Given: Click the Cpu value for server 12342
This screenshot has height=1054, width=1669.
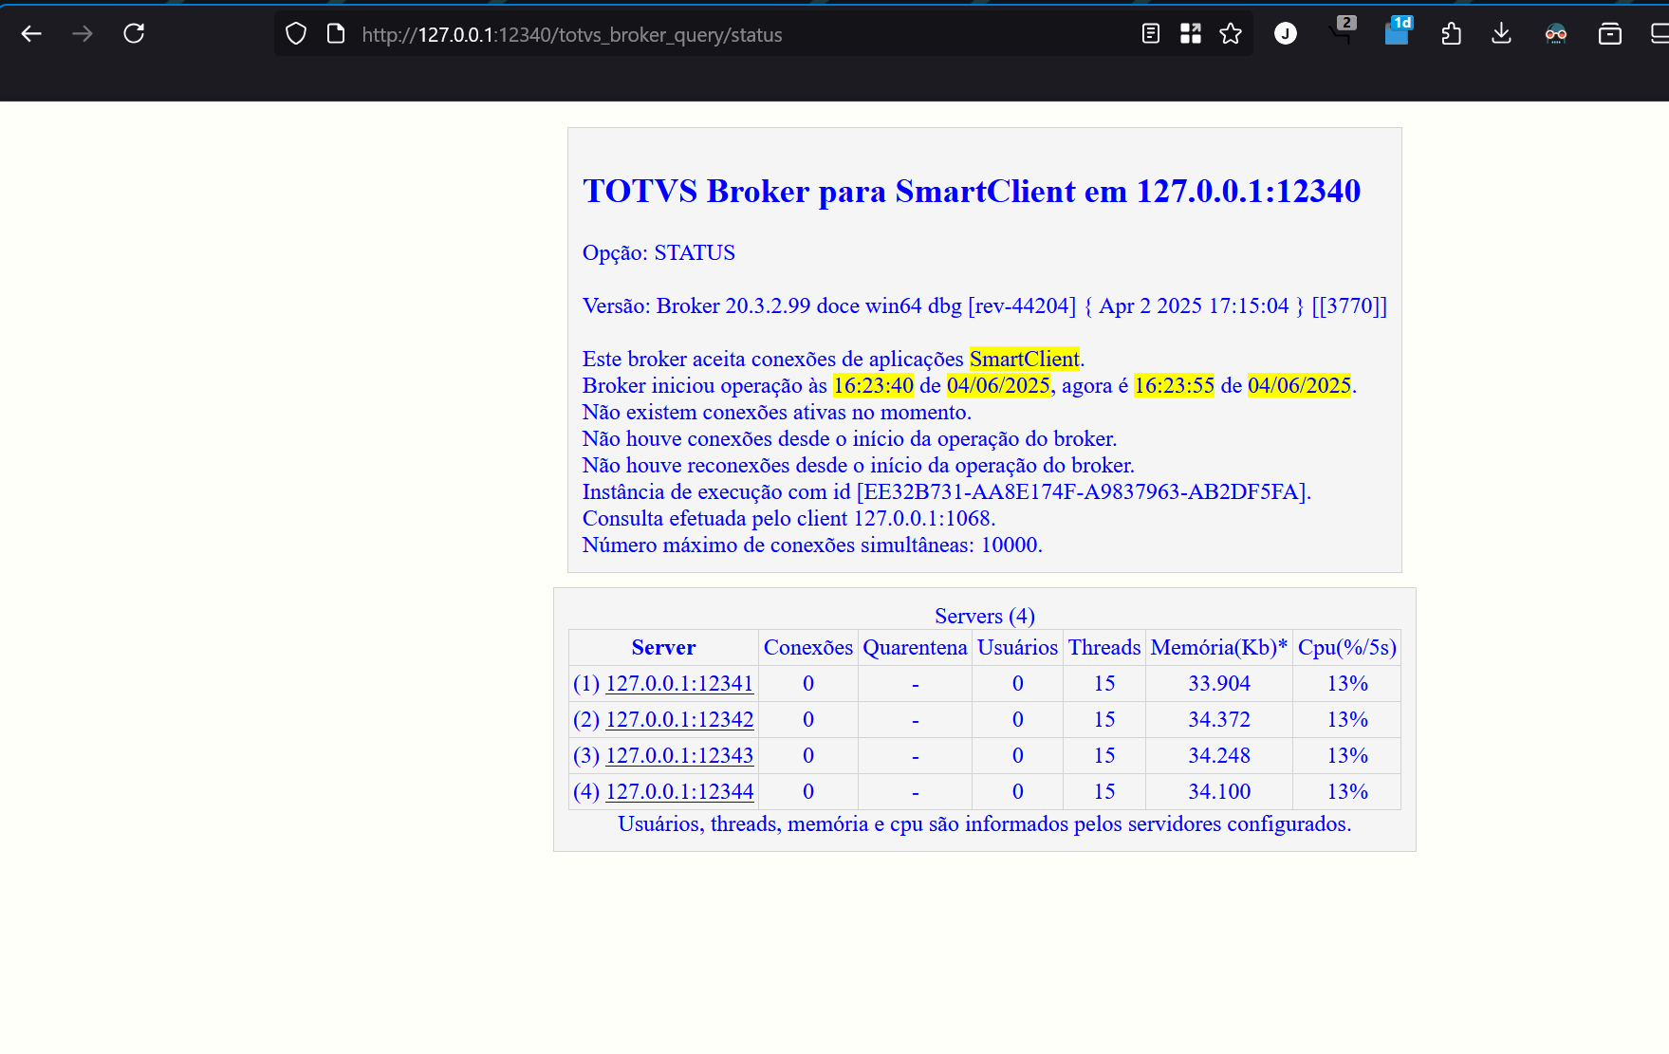Looking at the screenshot, I should 1347,719.
